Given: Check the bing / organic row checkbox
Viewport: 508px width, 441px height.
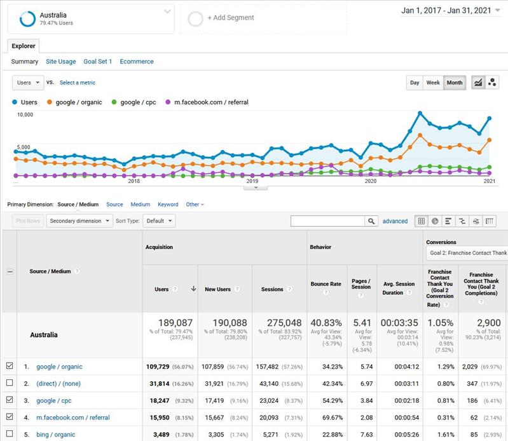Looking at the screenshot, I should 10,433.
